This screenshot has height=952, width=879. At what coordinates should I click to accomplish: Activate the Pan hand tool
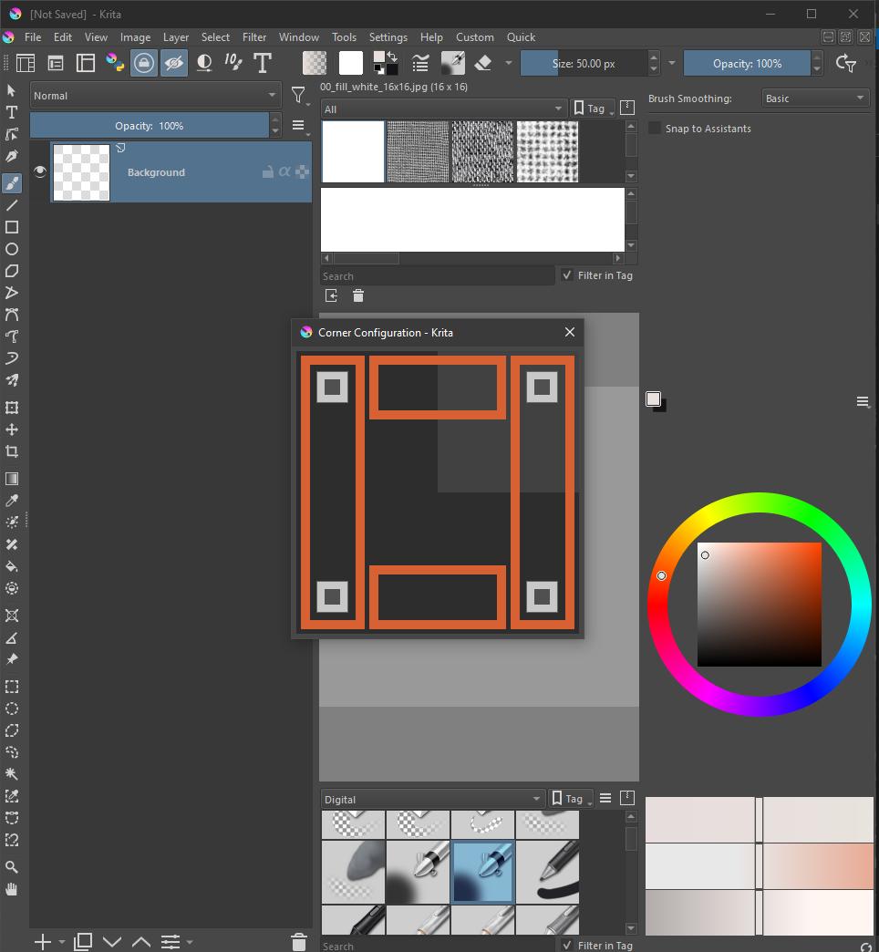(x=12, y=889)
